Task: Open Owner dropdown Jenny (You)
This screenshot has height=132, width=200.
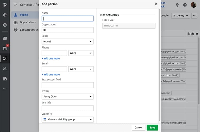Action: [68, 97]
